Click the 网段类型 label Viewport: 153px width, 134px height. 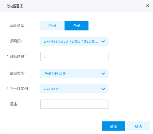tap(18, 26)
